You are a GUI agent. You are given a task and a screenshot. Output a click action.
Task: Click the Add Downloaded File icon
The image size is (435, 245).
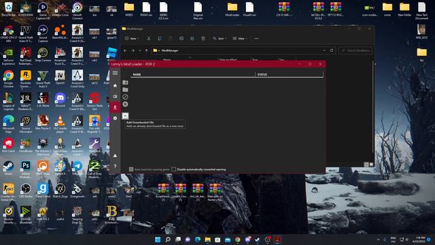point(125,116)
